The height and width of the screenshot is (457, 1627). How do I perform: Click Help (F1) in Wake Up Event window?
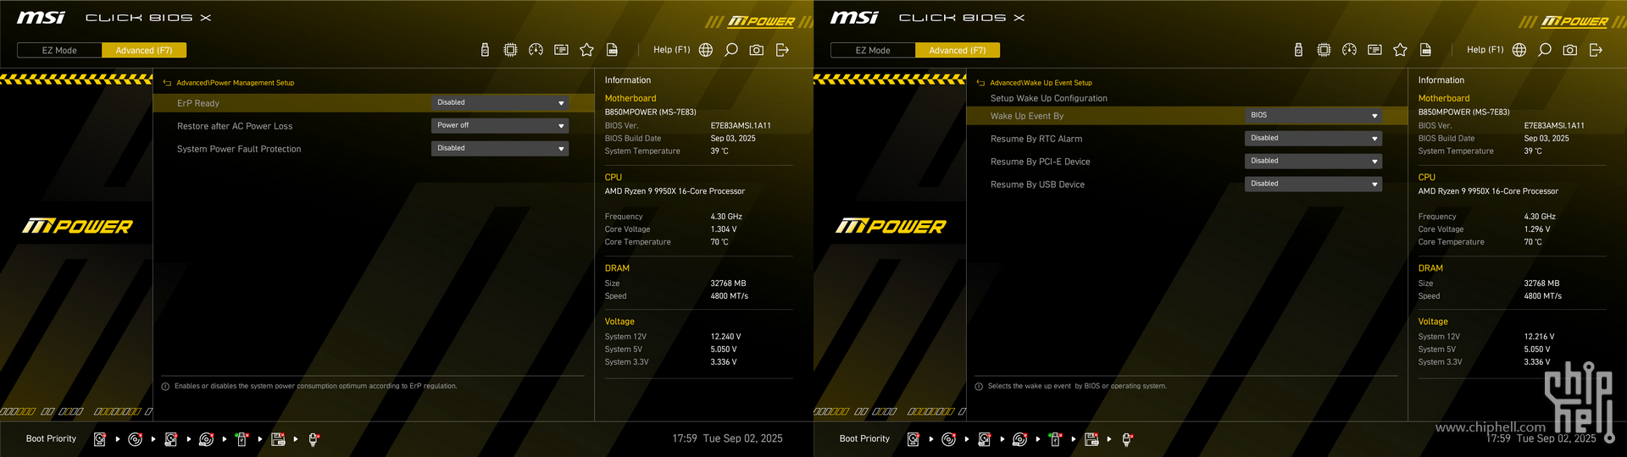click(1485, 50)
